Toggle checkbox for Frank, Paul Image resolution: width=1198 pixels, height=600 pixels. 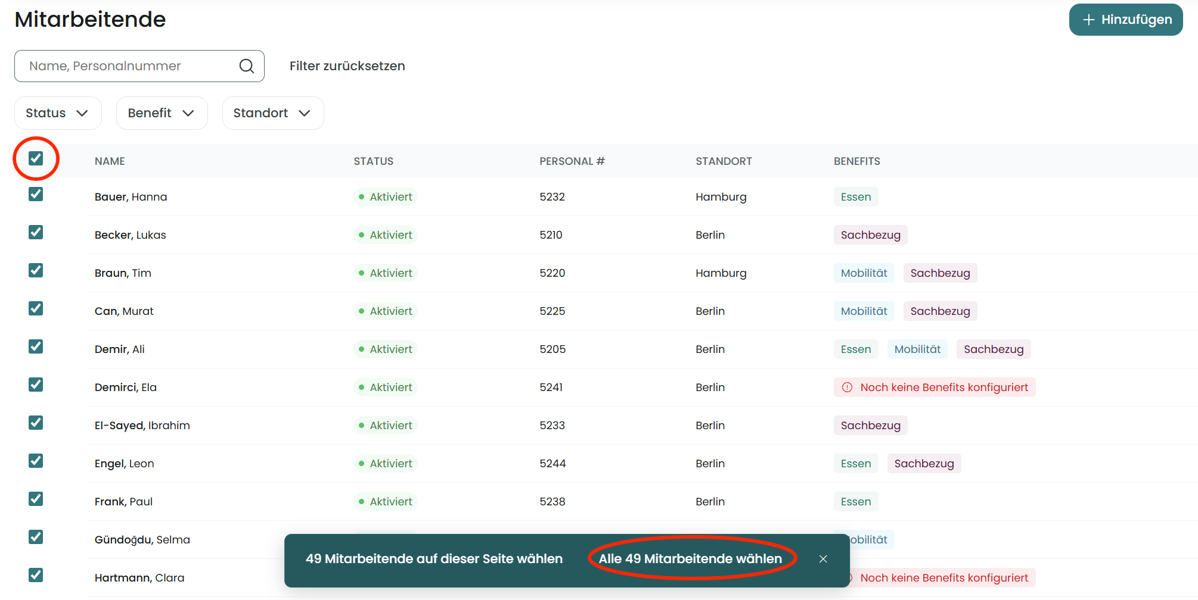[x=36, y=499]
